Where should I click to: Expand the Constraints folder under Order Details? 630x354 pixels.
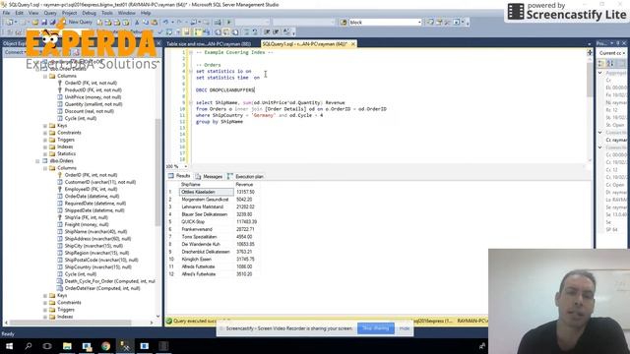click(45, 133)
